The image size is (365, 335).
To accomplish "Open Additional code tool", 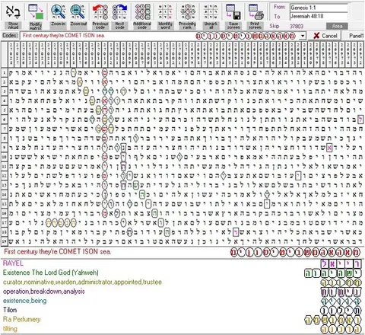I will coord(142,11).
